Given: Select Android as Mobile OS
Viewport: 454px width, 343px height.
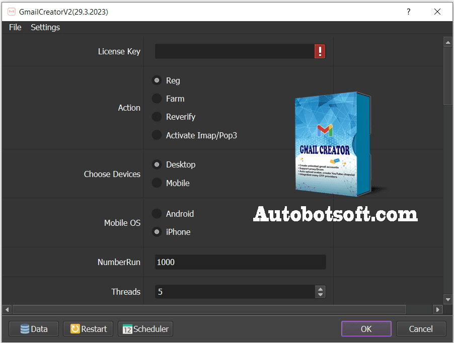Looking at the screenshot, I should click(173, 214).
